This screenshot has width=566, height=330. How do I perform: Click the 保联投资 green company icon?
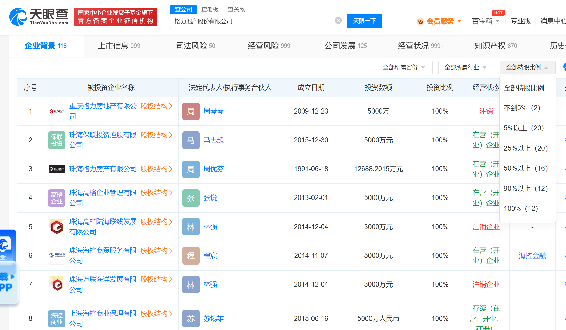pyautogui.click(x=56, y=140)
